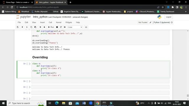Click the taskbar search box
The width and height of the screenshot is (189, 106).
pos(27,103)
